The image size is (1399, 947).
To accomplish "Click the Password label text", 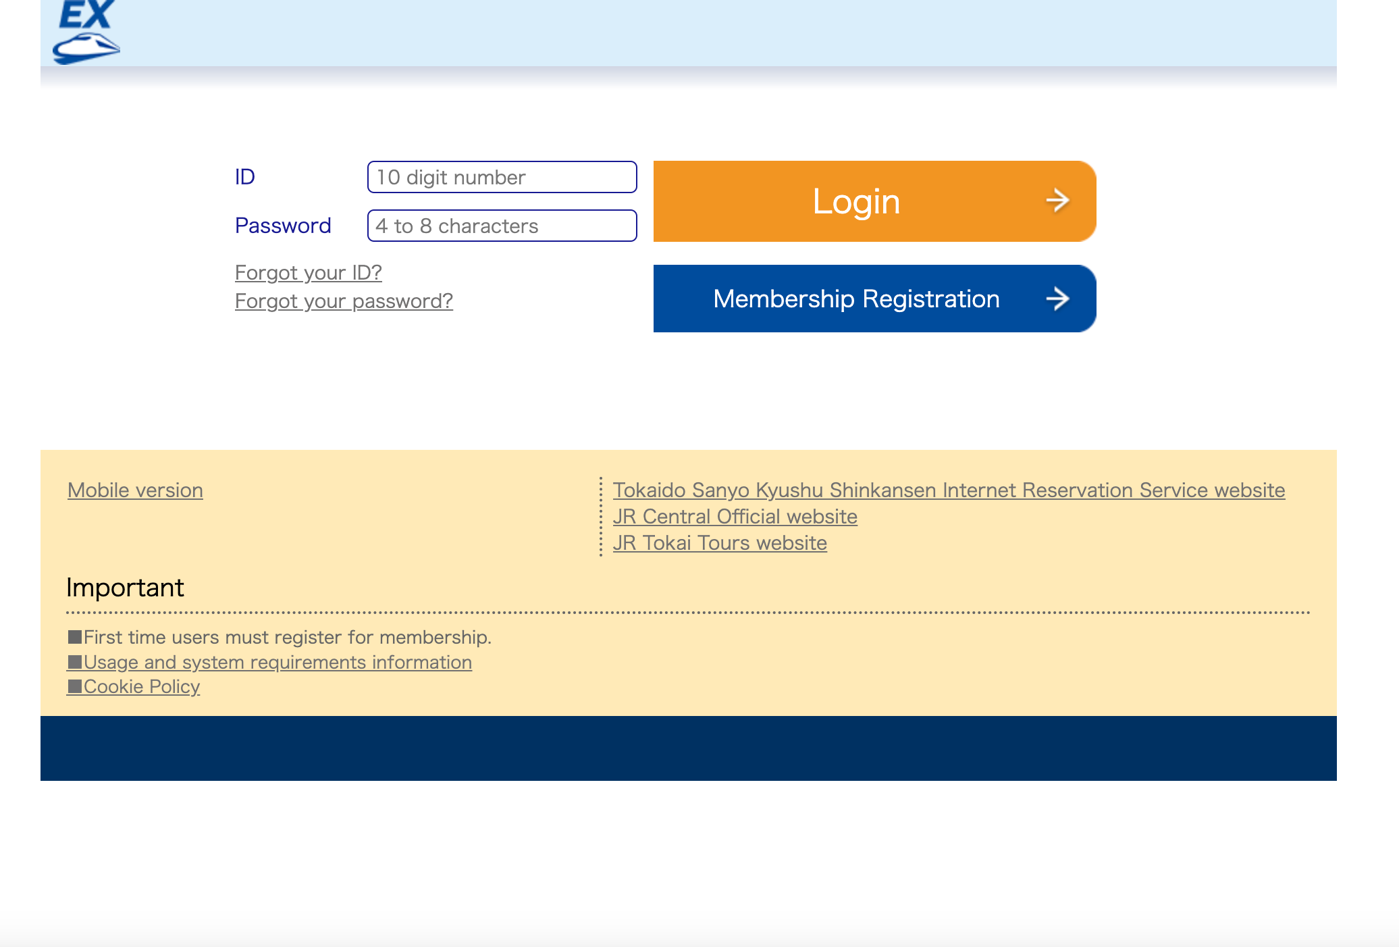I will click(283, 226).
